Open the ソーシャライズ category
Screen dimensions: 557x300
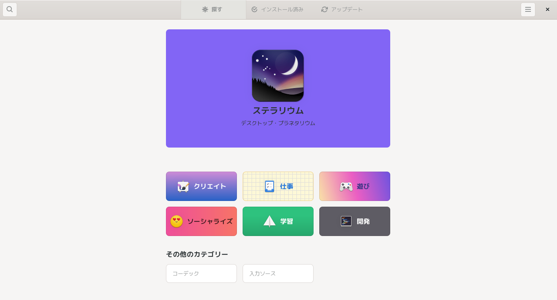coord(201,221)
